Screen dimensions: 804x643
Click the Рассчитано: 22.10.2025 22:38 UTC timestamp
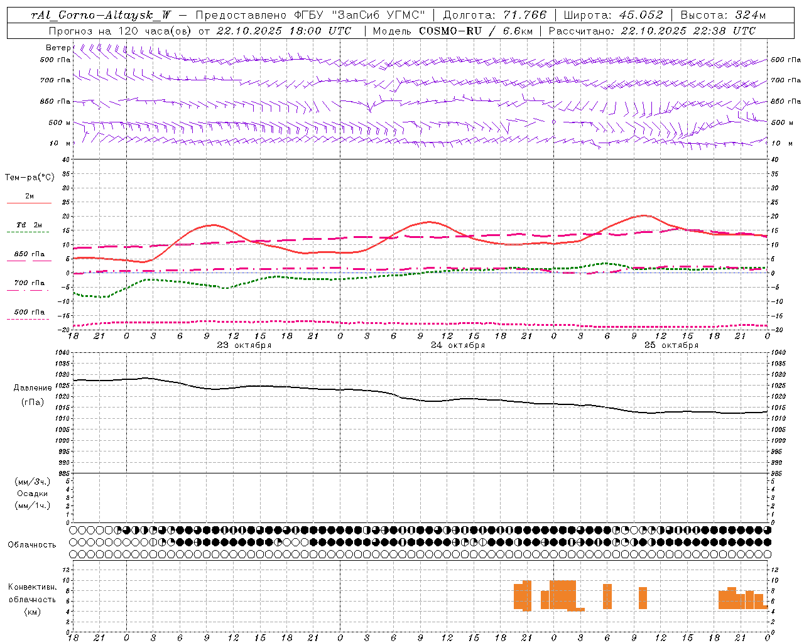point(652,31)
